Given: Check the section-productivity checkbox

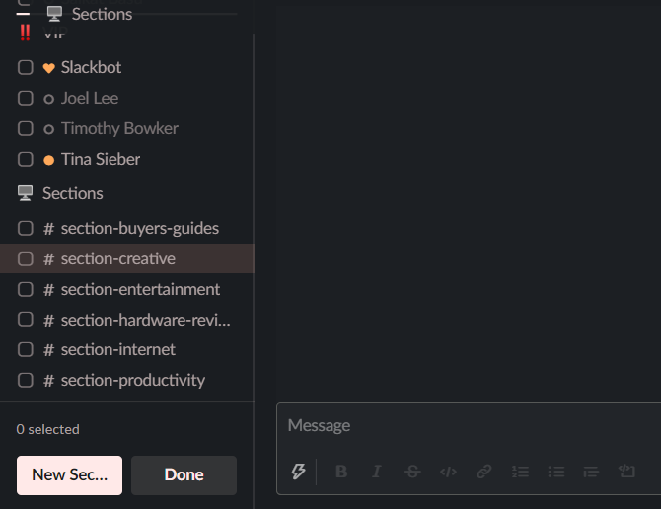Looking at the screenshot, I should [x=26, y=380].
